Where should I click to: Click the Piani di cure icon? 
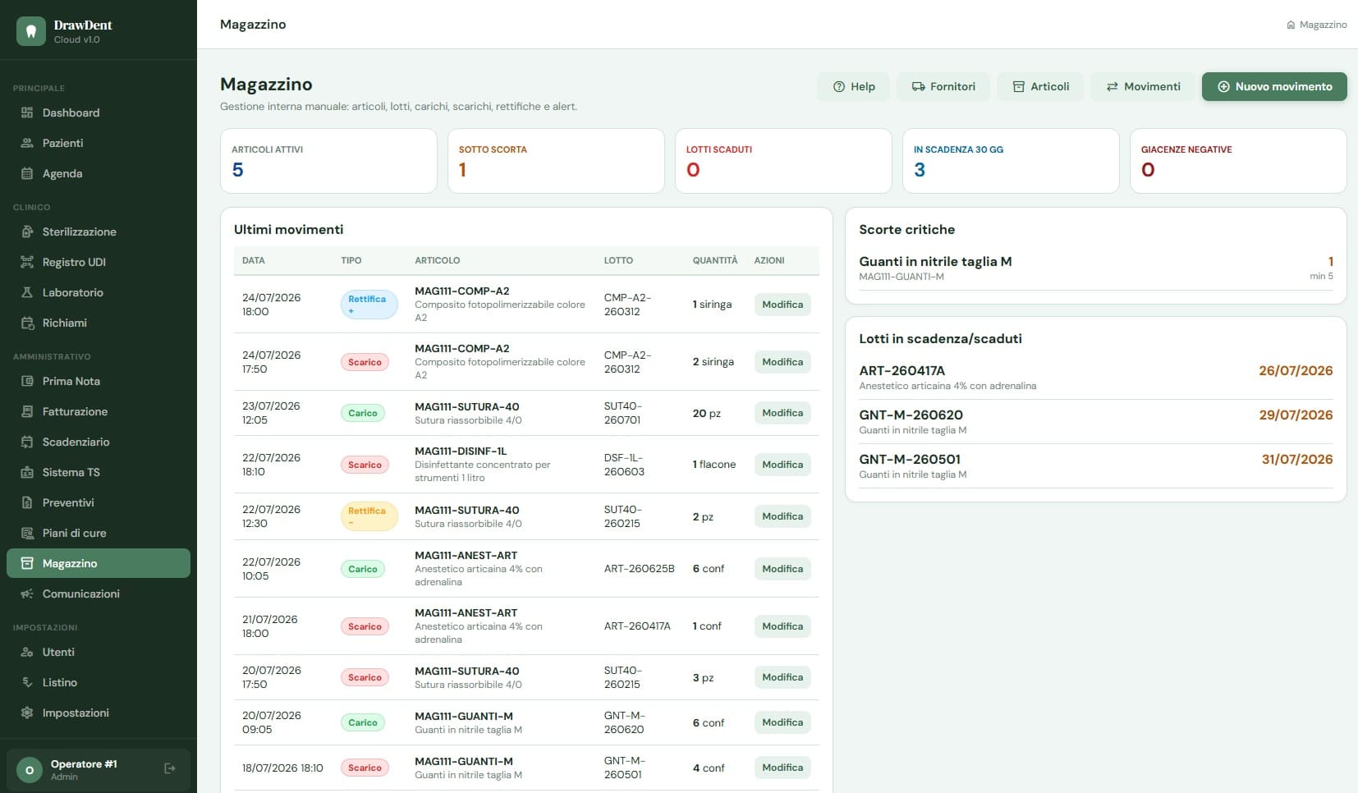point(27,533)
